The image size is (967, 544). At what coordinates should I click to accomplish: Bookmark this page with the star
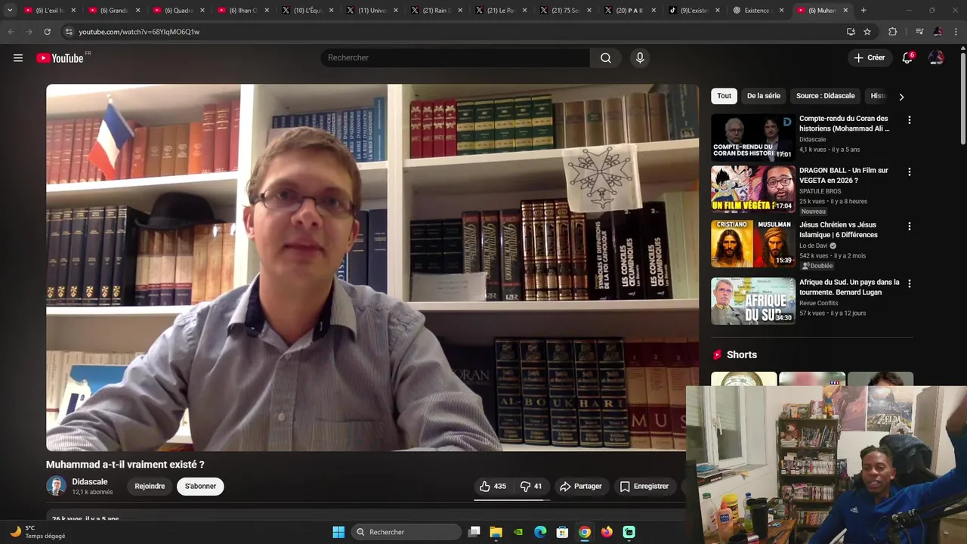867,32
